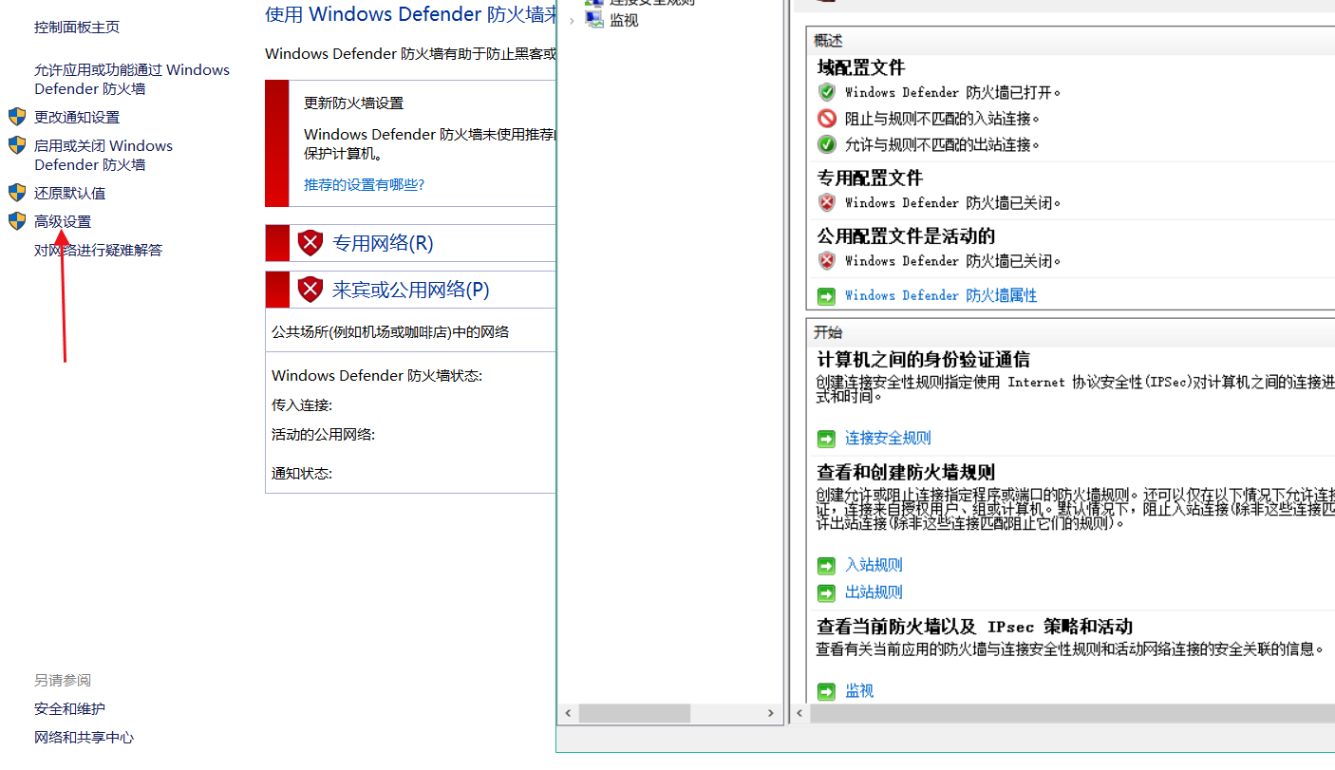Select 专用配置文件 heading text

click(870, 178)
